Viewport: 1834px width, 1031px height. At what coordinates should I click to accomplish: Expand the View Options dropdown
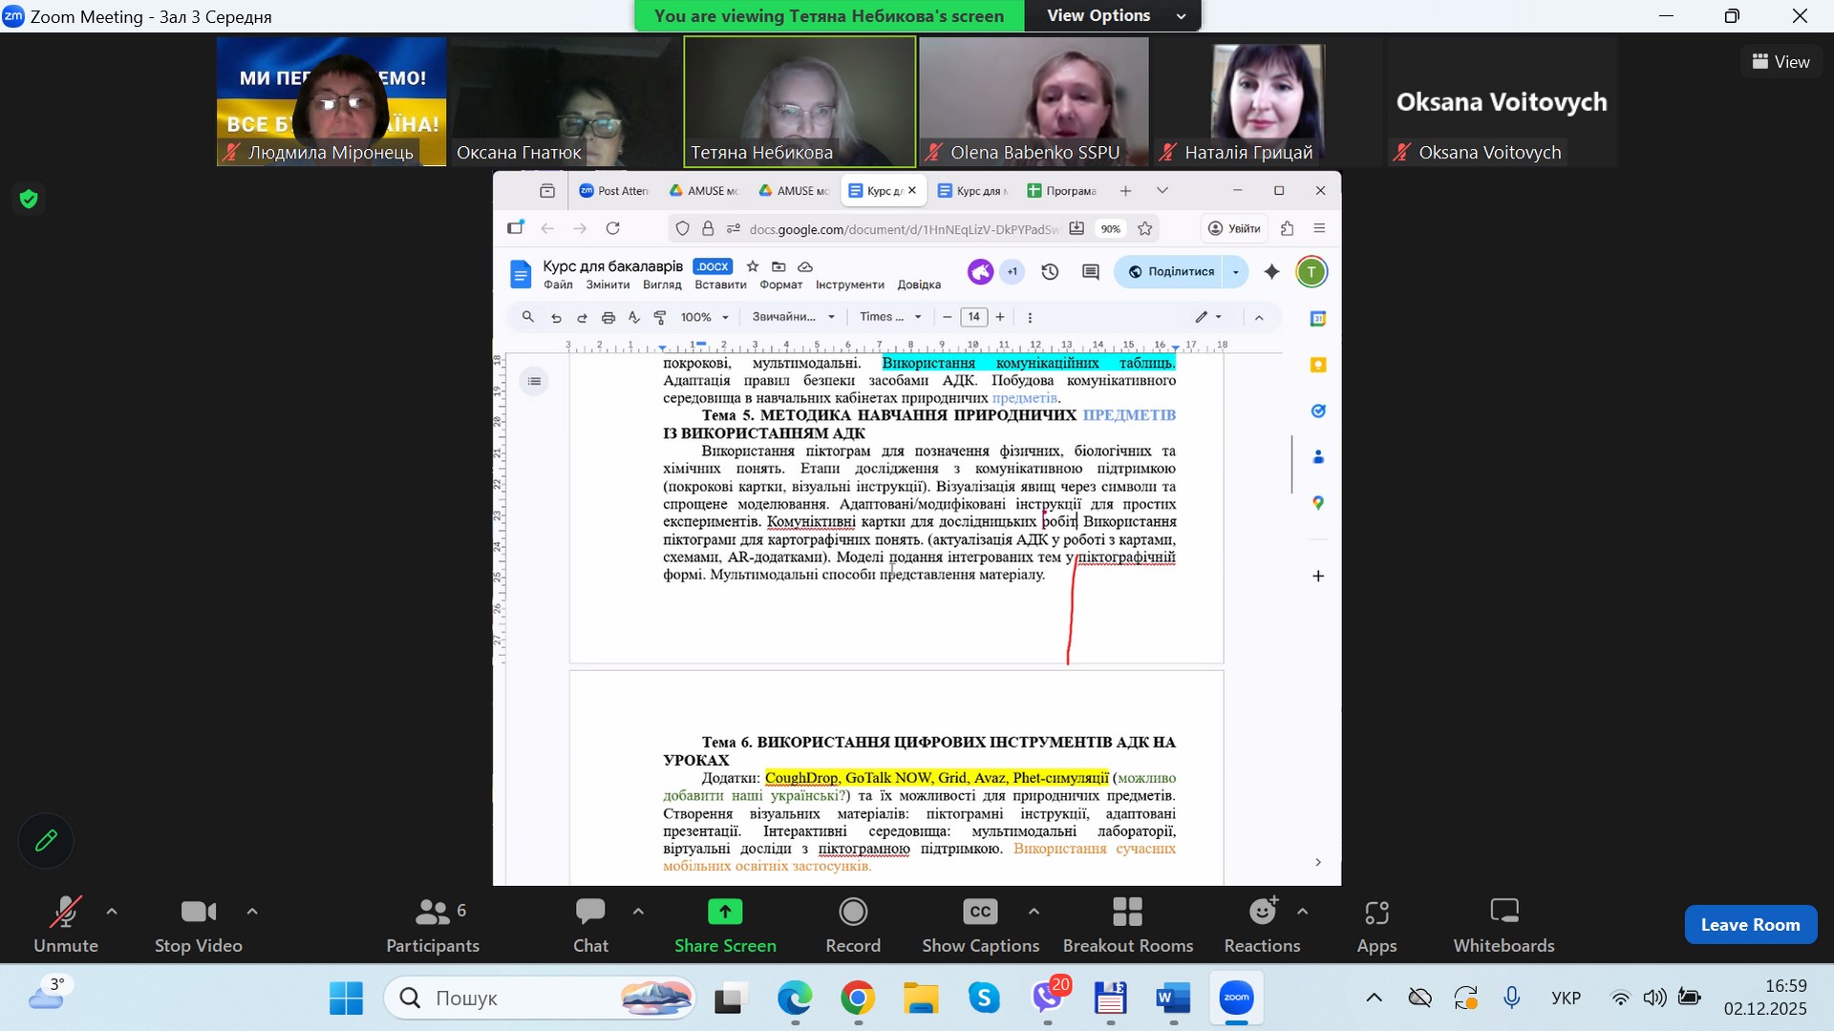[1114, 15]
